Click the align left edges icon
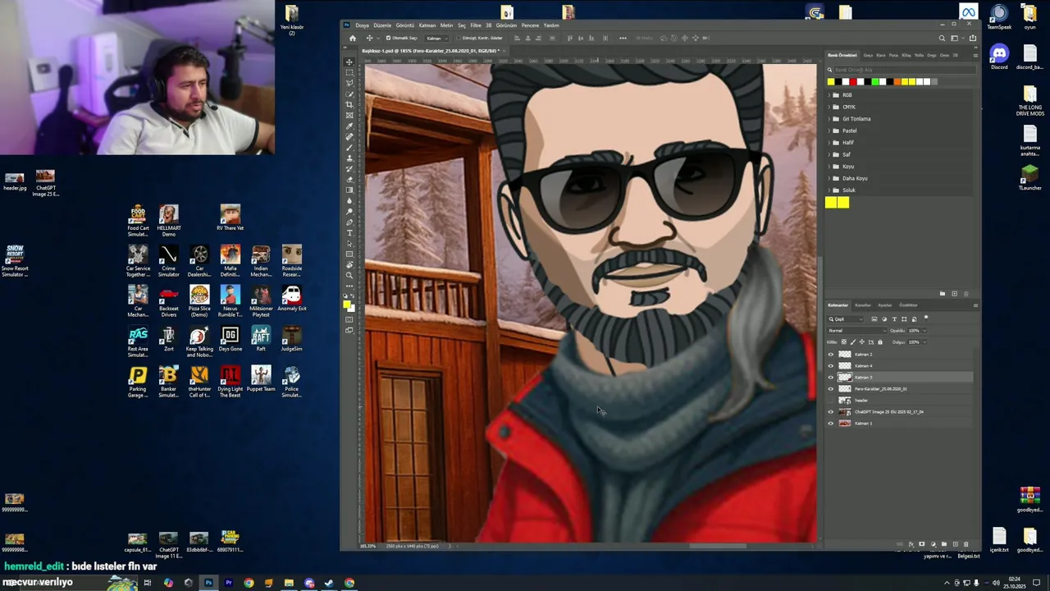The image size is (1050, 591). [518, 38]
